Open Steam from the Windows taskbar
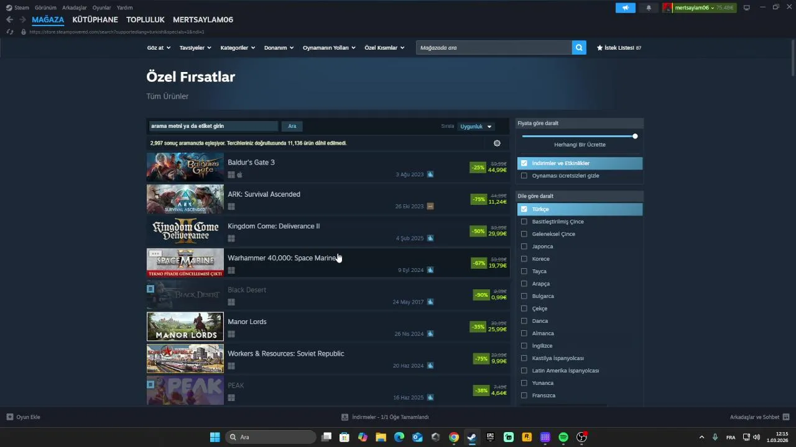Viewport: 796px width, 447px height. (472, 437)
